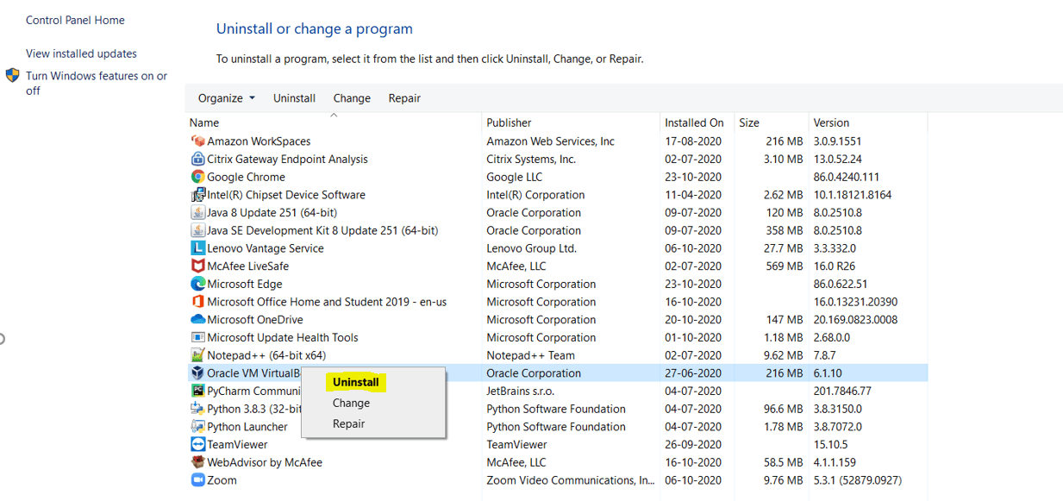
Task: Click version 5.3.1 (52879.0927)
Action: click(x=857, y=480)
